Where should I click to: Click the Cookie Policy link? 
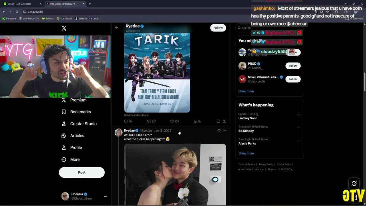coord(284,165)
